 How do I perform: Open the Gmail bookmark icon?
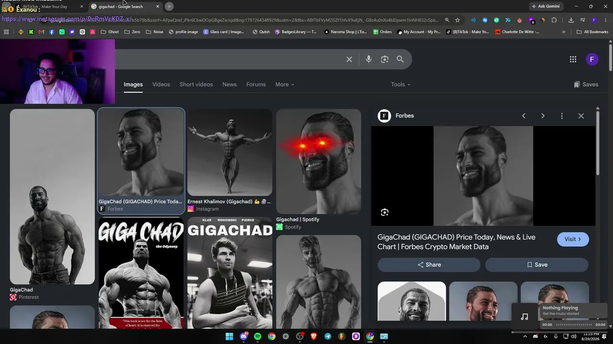coord(41,32)
